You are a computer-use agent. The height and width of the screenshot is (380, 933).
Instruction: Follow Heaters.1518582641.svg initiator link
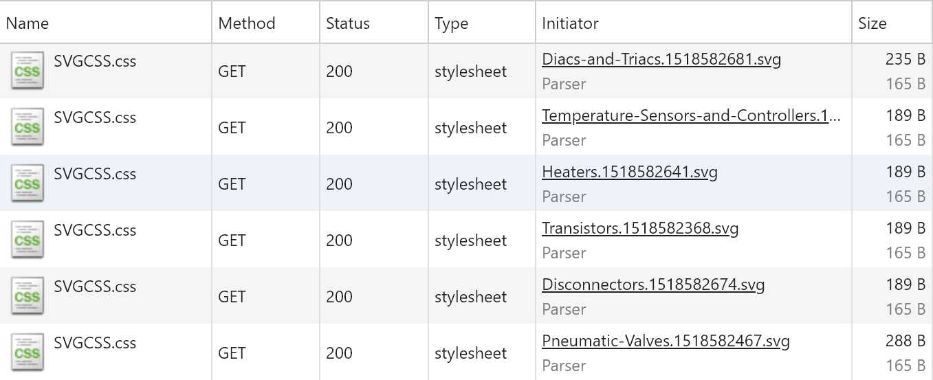(x=630, y=172)
